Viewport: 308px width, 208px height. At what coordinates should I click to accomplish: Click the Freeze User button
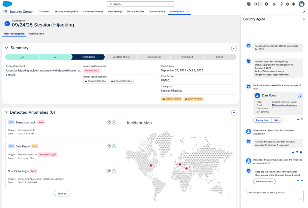(262, 120)
